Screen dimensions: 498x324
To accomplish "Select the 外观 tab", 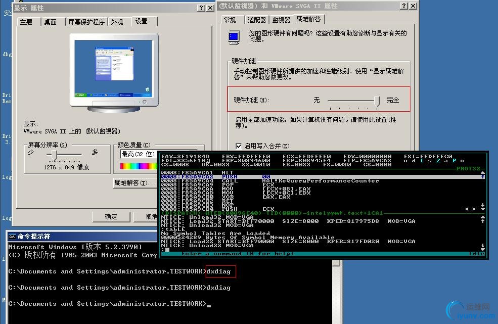I will pos(117,22).
